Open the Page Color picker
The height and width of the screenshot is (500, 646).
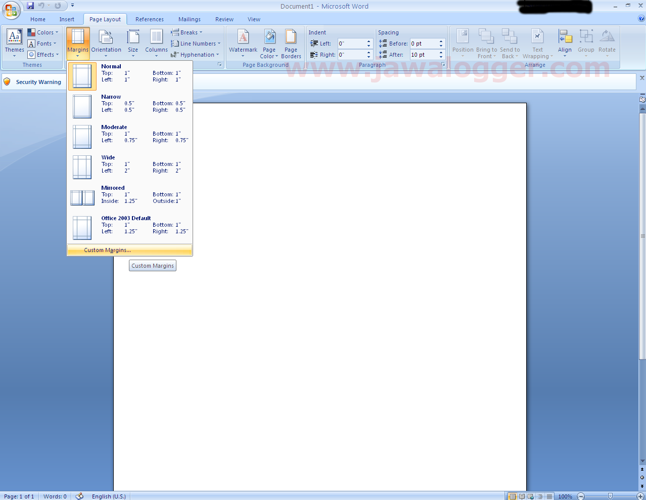[269, 44]
